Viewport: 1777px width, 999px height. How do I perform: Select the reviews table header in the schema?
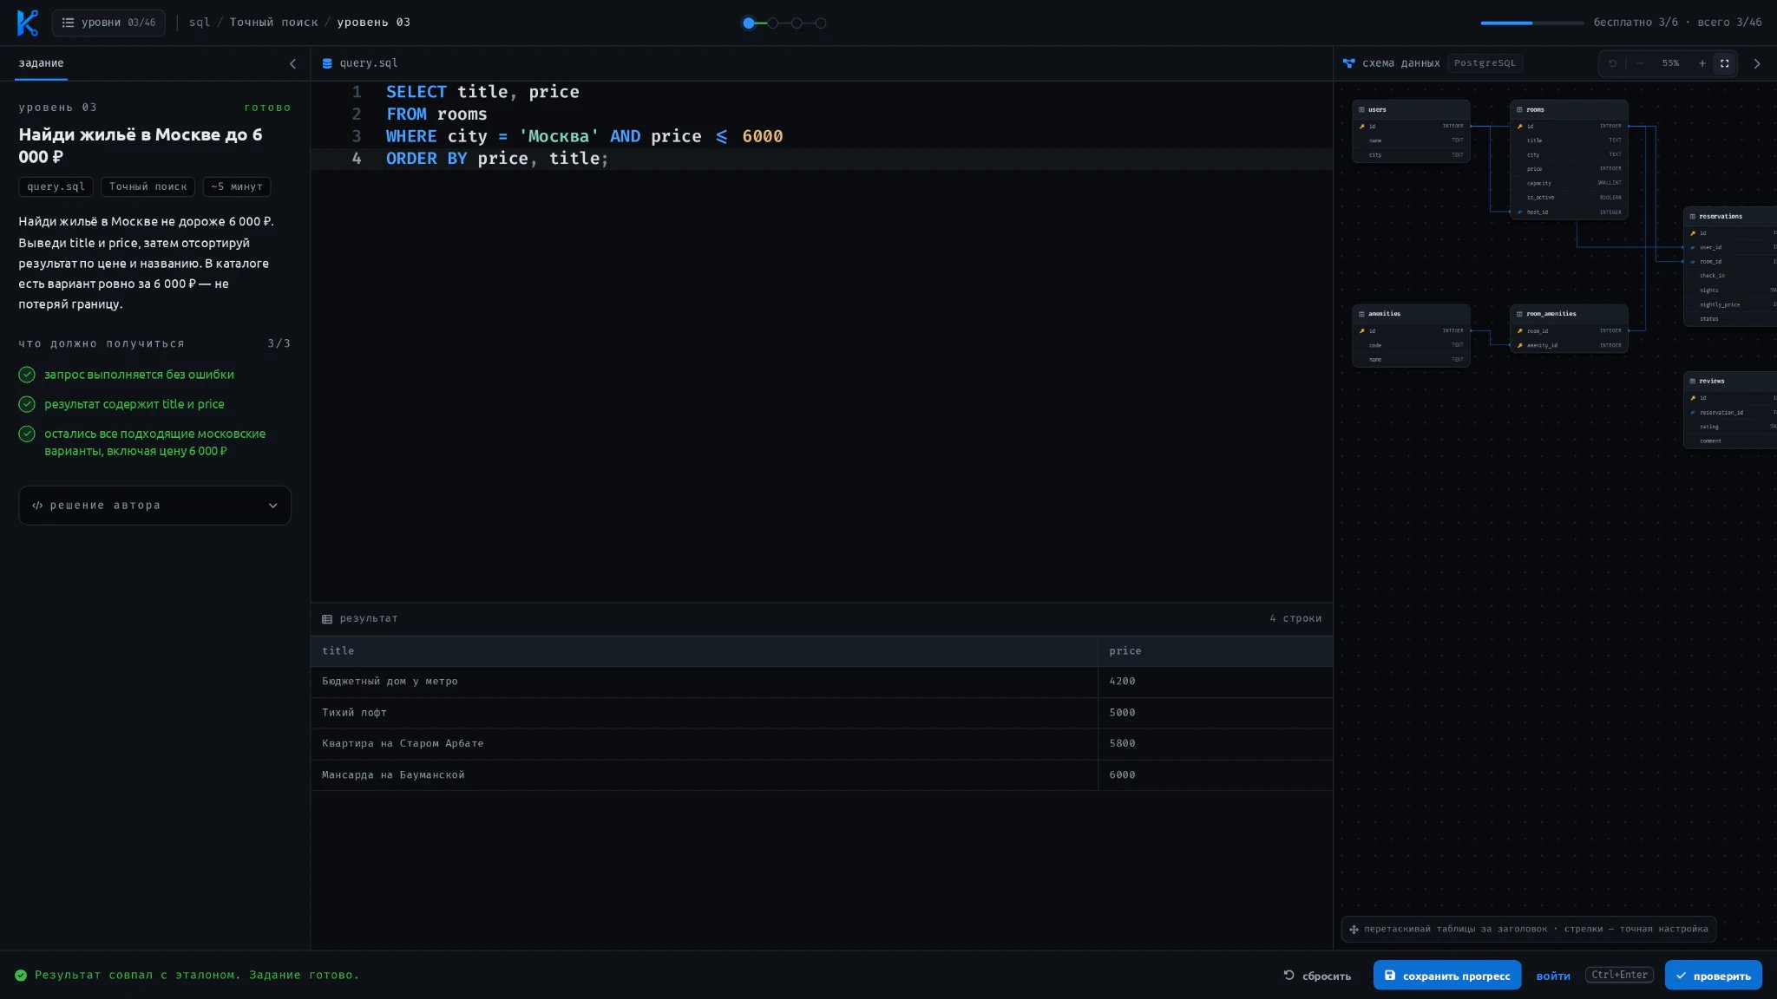[1730, 381]
